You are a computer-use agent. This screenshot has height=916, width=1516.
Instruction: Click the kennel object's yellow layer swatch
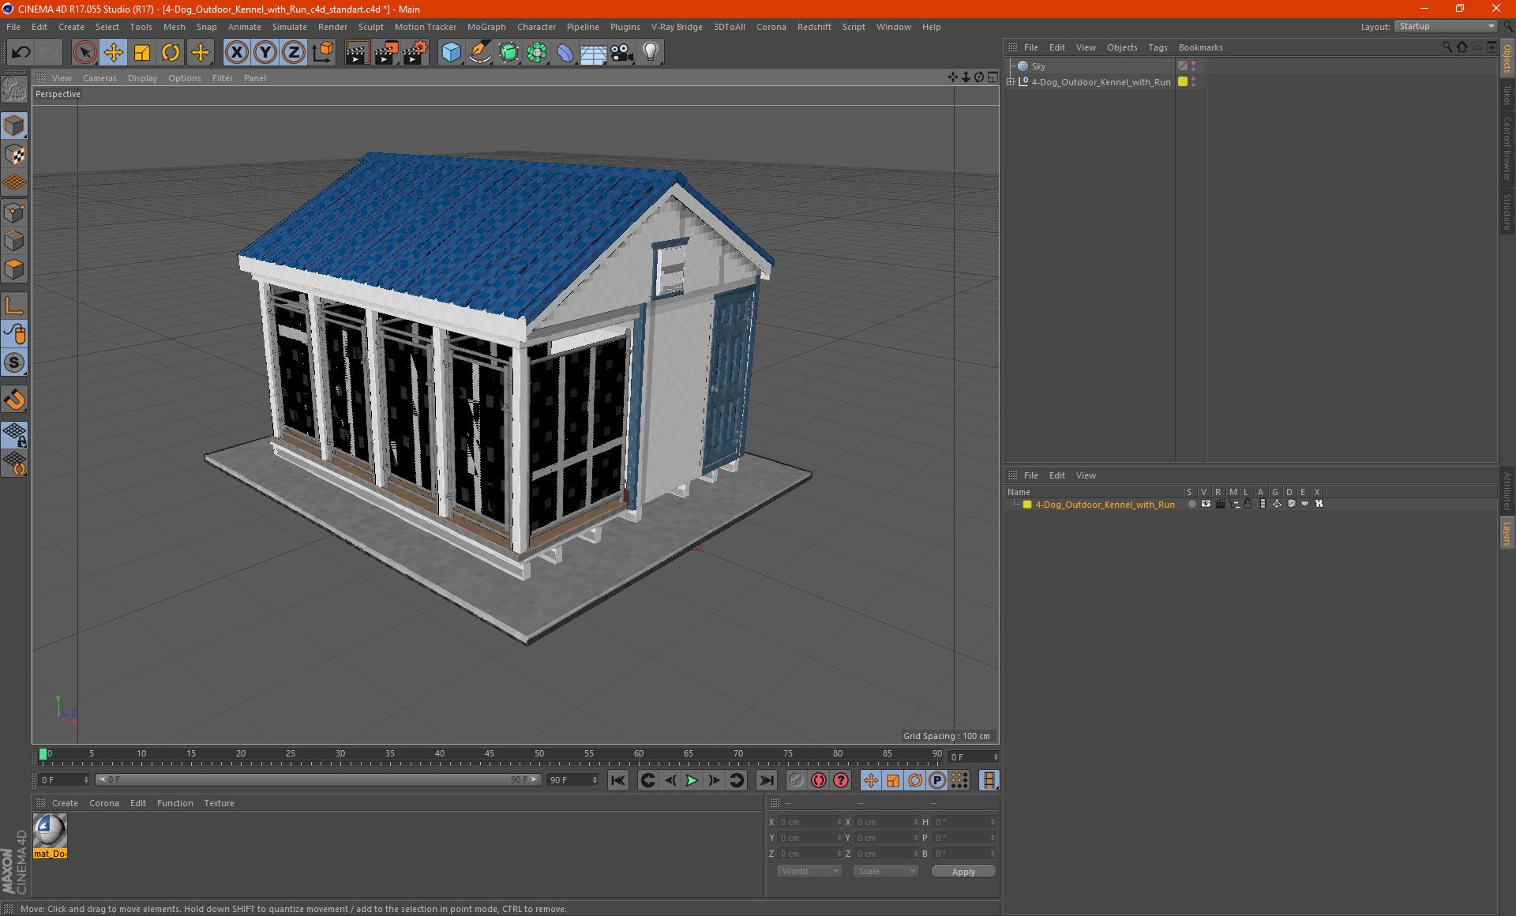click(1183, 81)
